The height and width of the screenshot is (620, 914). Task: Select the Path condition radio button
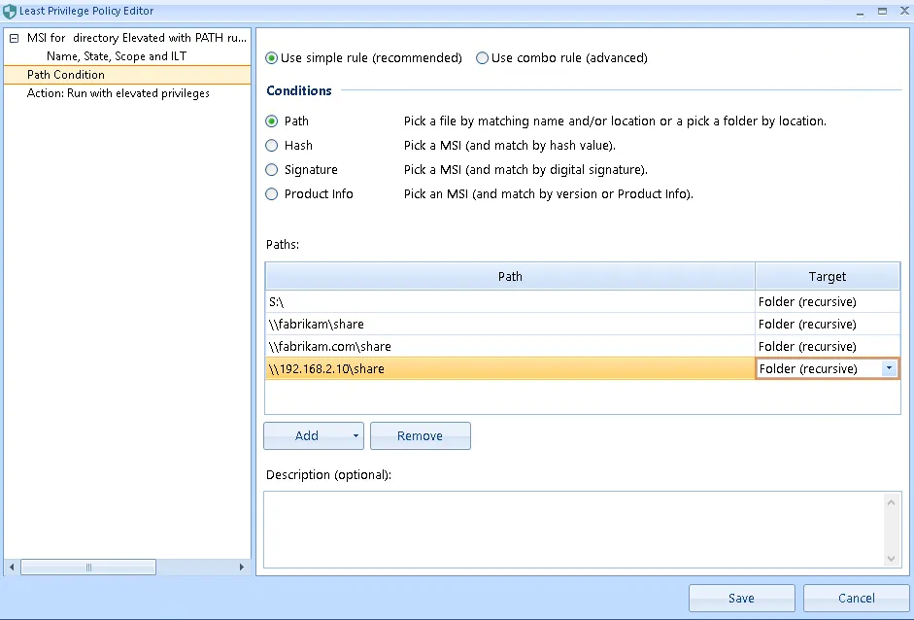click(272, 121)
